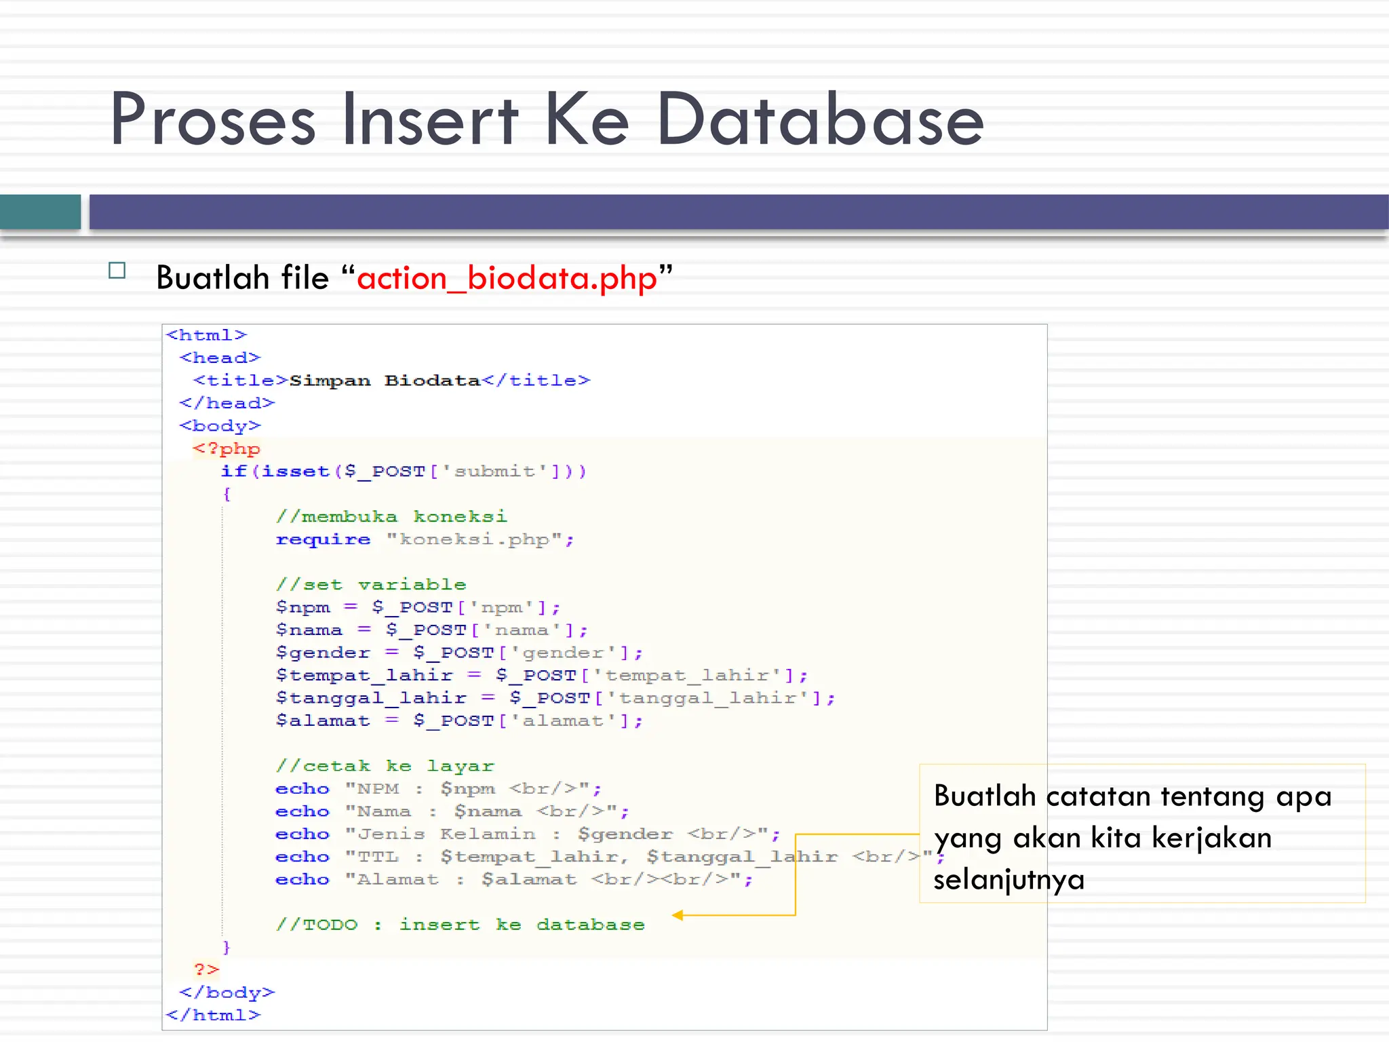Select the closing </head> tag line
Image resolution: width=1389 pixels, height=1042 pixels.
[227, 403]
